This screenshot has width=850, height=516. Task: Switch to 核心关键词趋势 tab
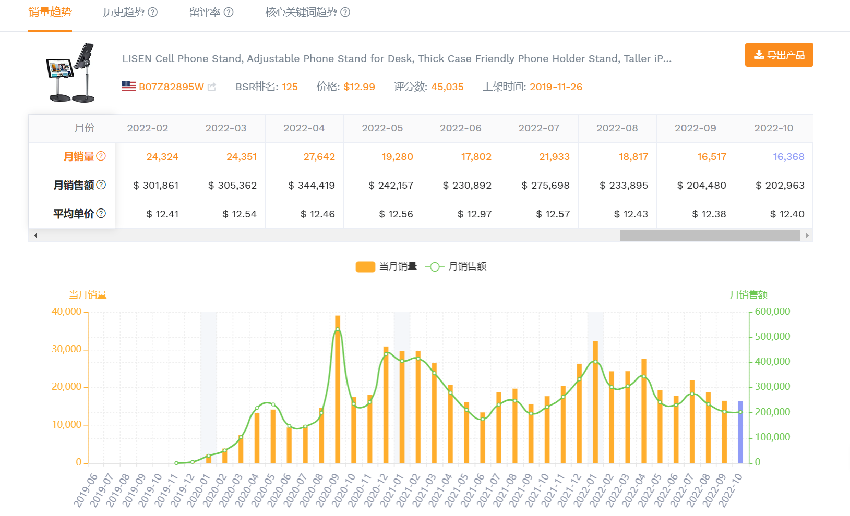tap(301, 12)
